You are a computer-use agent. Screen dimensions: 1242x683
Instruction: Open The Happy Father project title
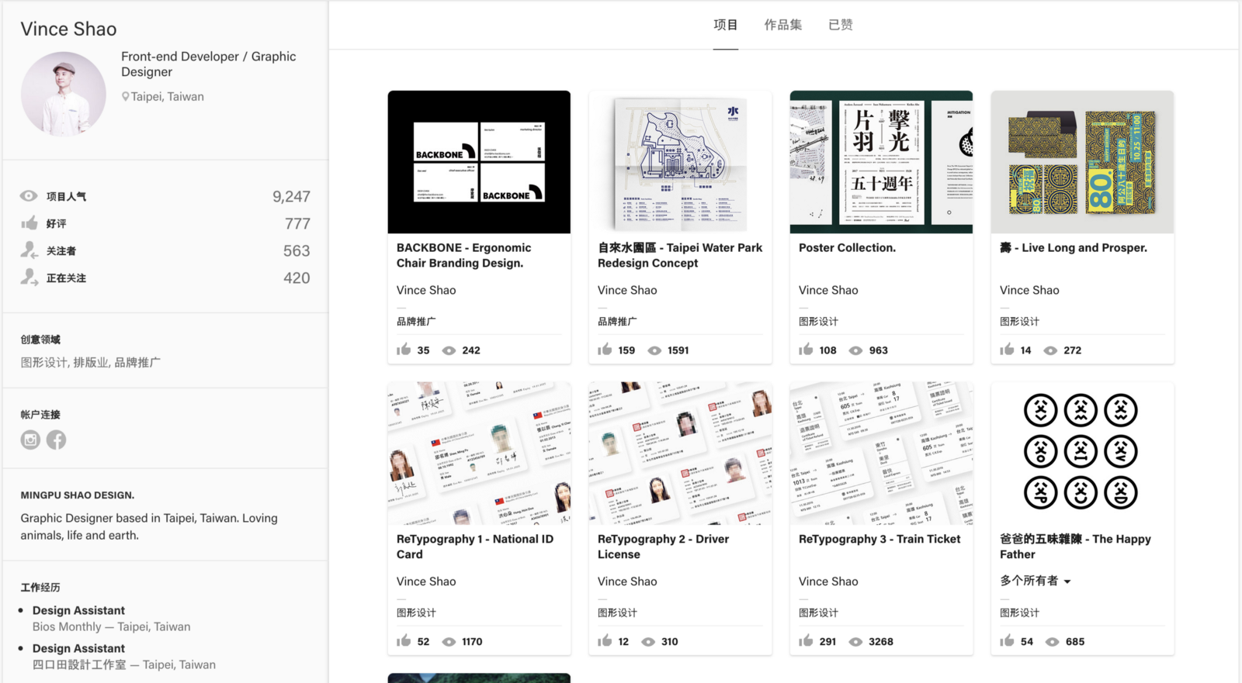click(1075, 547)
